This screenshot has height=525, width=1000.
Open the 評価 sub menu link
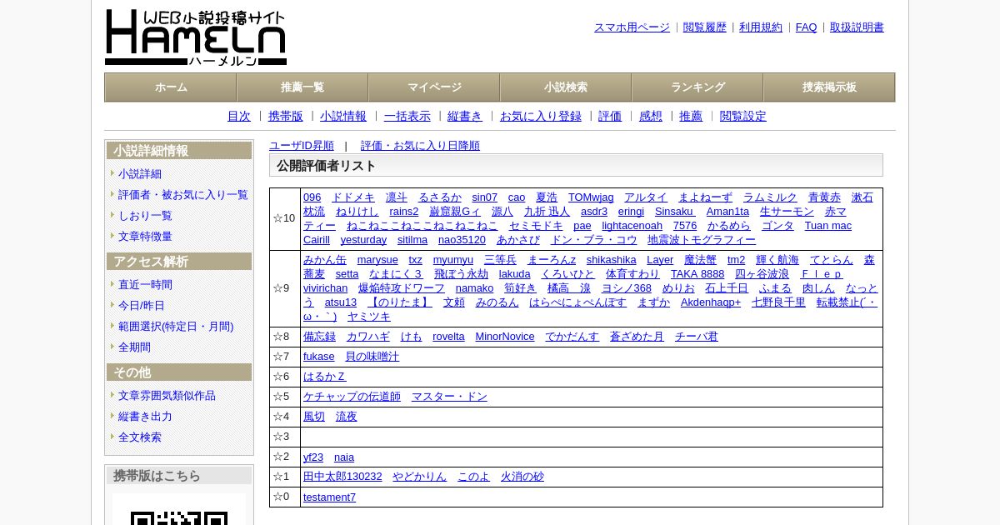click(x=610, y=117)
